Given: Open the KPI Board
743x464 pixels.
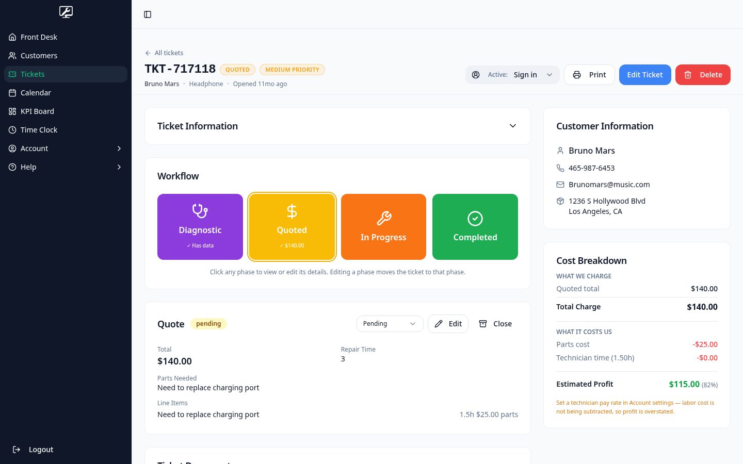Looking at the screenshot, I should [x=66, y=111].
